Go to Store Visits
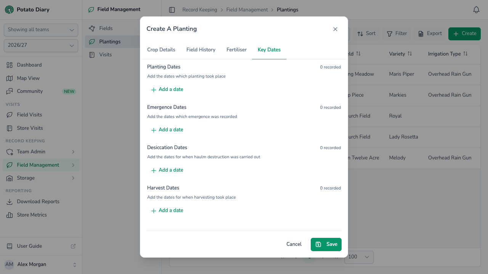This screenshot has width=488, height=274. 41,128
